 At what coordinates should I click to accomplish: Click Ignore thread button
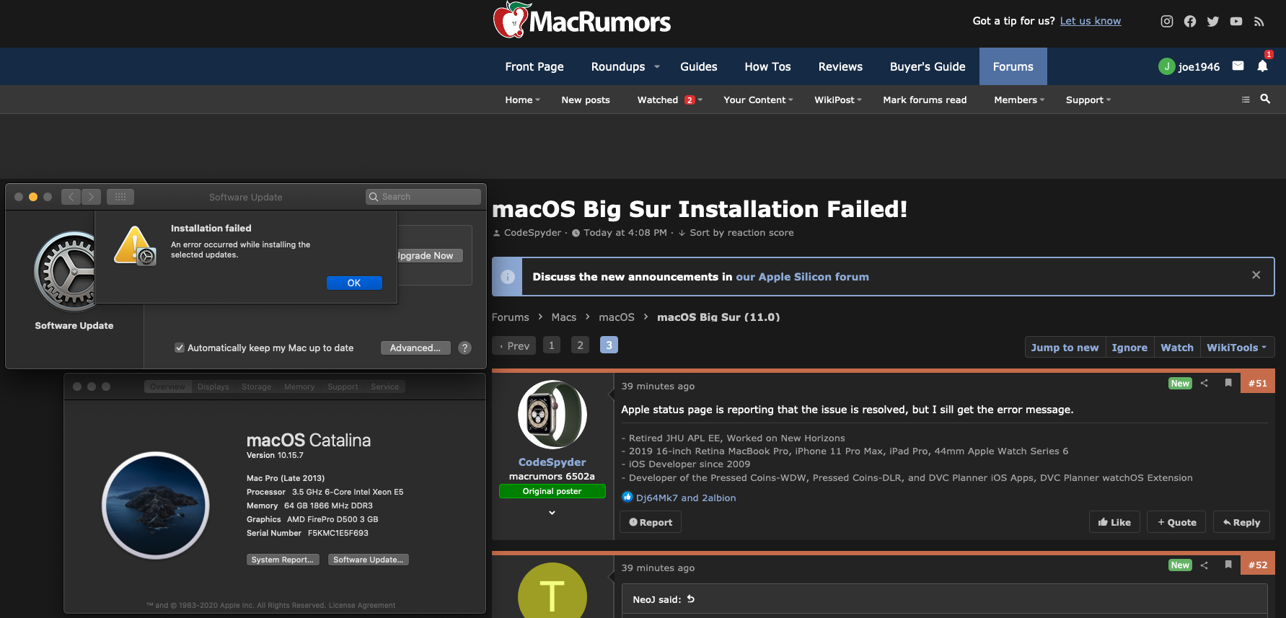tap(1129, 347)
